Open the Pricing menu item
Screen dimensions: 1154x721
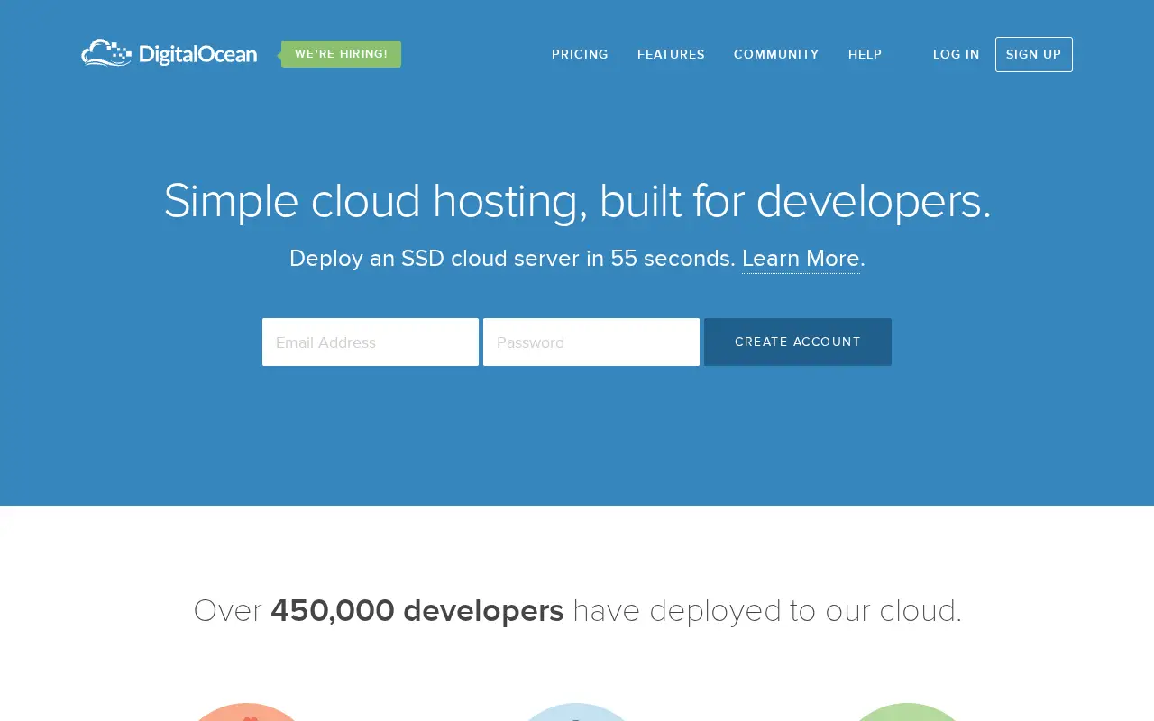click(x=580, y=54)
